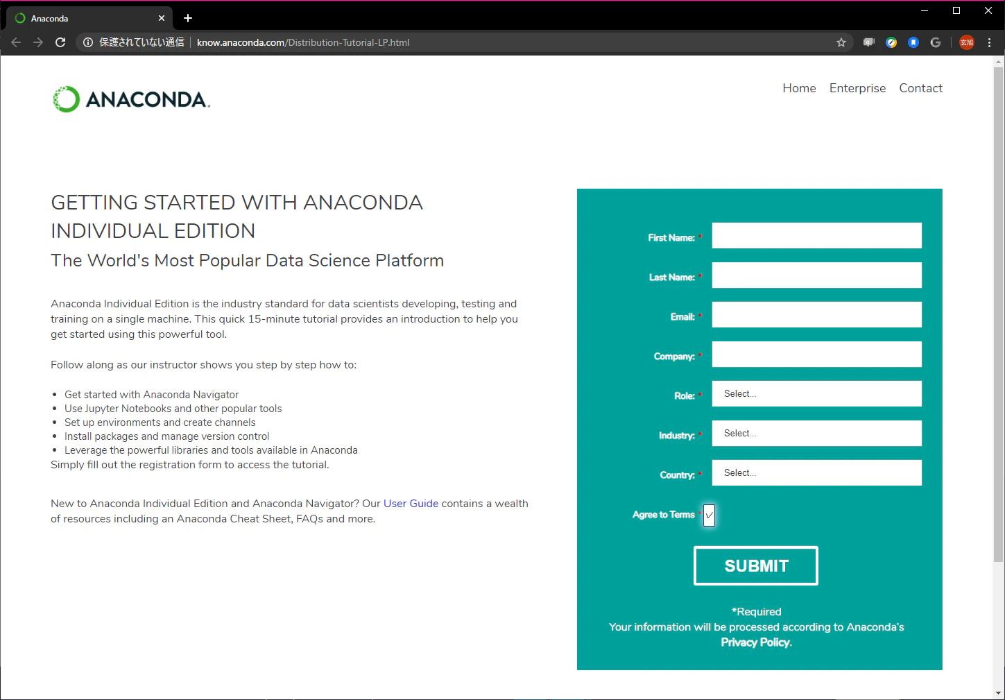Open the Privacy Policy link
This screenshot has height=700, width=1005.
pos(756,642)
